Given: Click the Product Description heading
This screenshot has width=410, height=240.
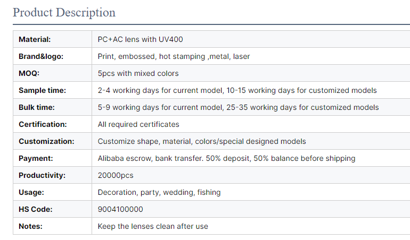Looking at the screenshot, I should click(64, 12).
